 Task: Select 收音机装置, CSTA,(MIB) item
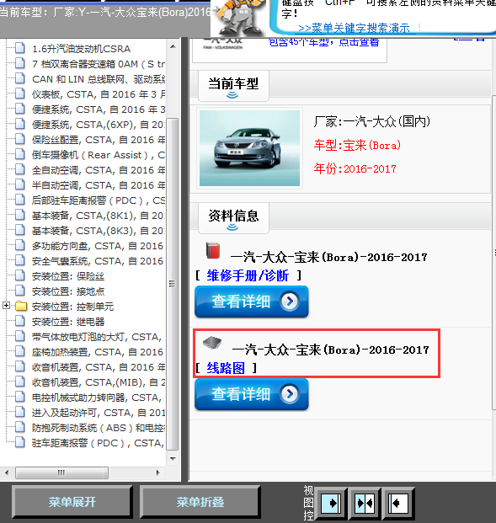(x=99, y=382)
